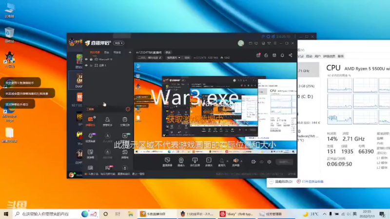Open the Windows Start menu

coord(6,214)
